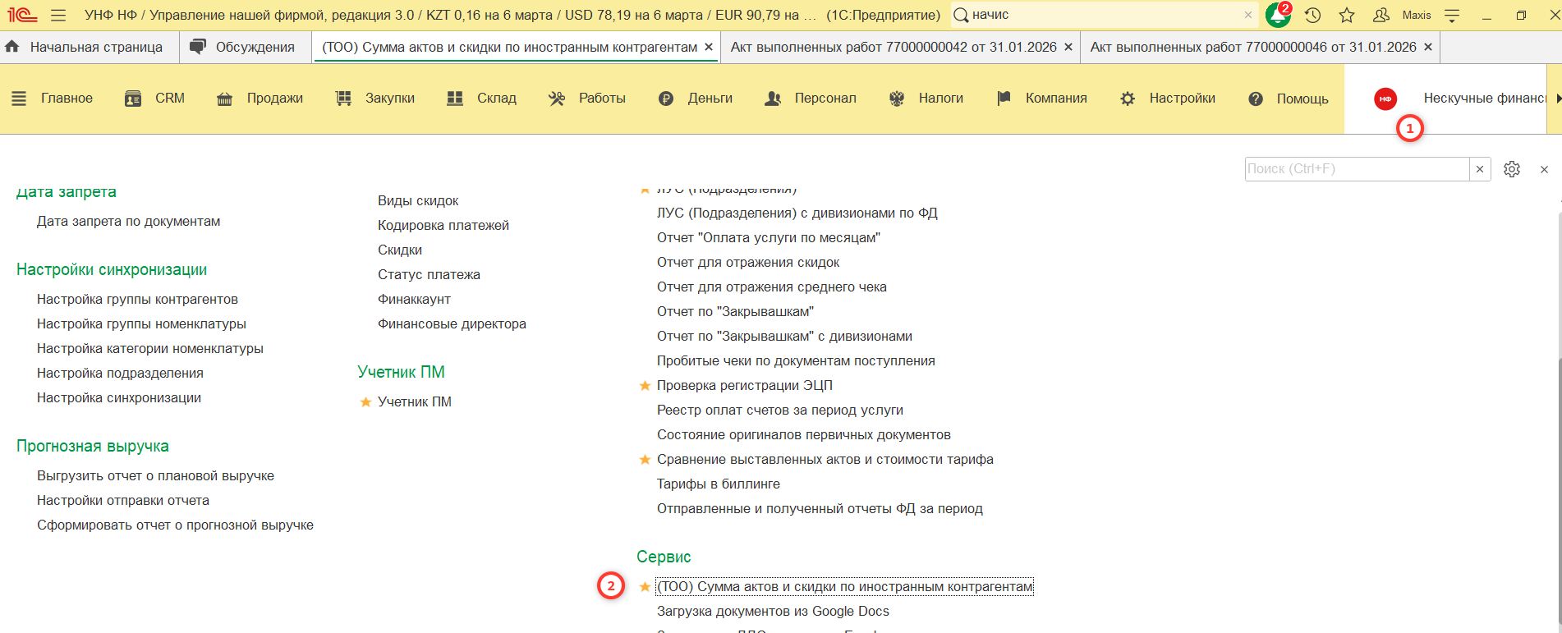Open favorites star in title bar

(1347, 15)
